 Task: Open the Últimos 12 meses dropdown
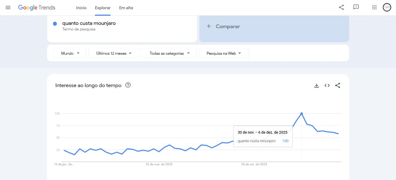[114, 53]
